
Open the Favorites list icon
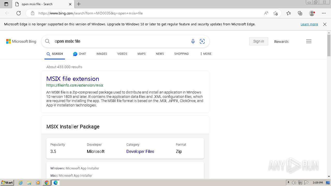[289, 13]
